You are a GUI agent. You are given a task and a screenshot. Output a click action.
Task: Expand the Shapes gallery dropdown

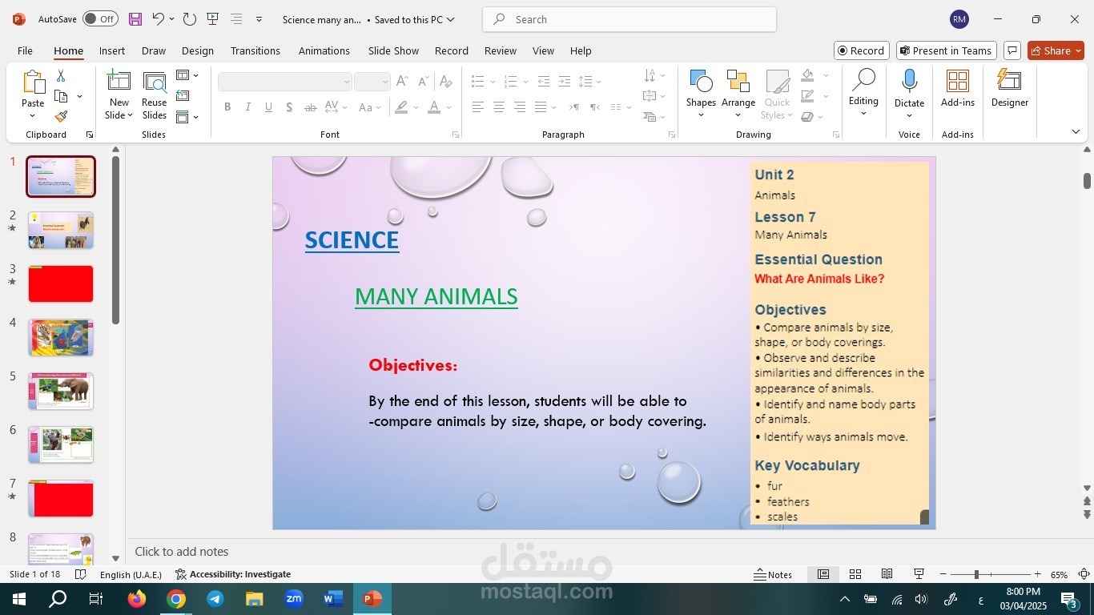tap(701, 115)
